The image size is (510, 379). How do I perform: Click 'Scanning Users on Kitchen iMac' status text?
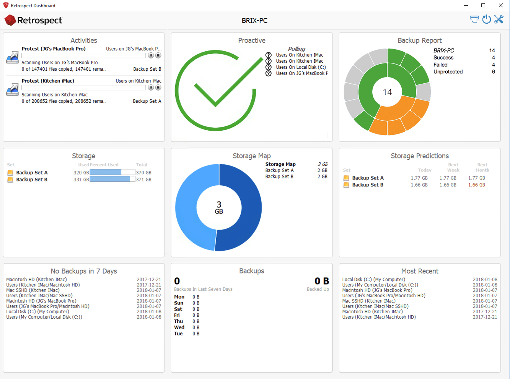coord(55,94)
